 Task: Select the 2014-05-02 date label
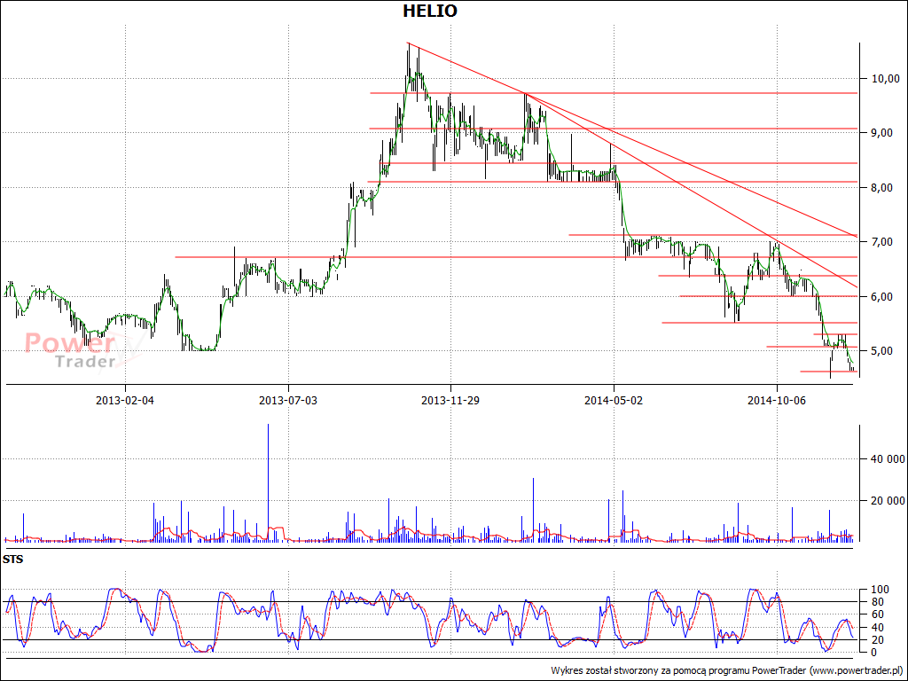[x=614, y=400]
